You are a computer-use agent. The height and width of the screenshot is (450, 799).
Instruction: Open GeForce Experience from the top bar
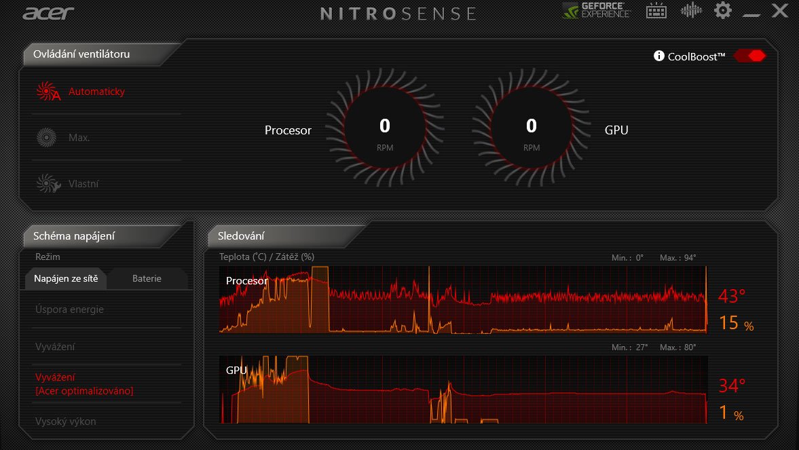point(595,11)
